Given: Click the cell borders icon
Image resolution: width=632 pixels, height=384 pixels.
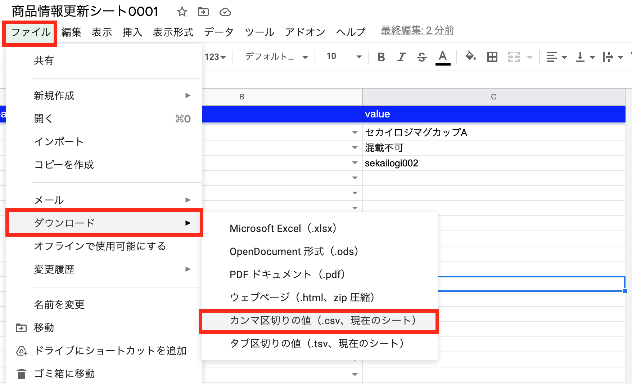Looking at the screenshot, I should click(x=492, y=57).
